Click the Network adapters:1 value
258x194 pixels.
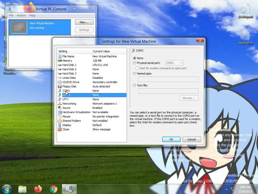click(105, 104)
